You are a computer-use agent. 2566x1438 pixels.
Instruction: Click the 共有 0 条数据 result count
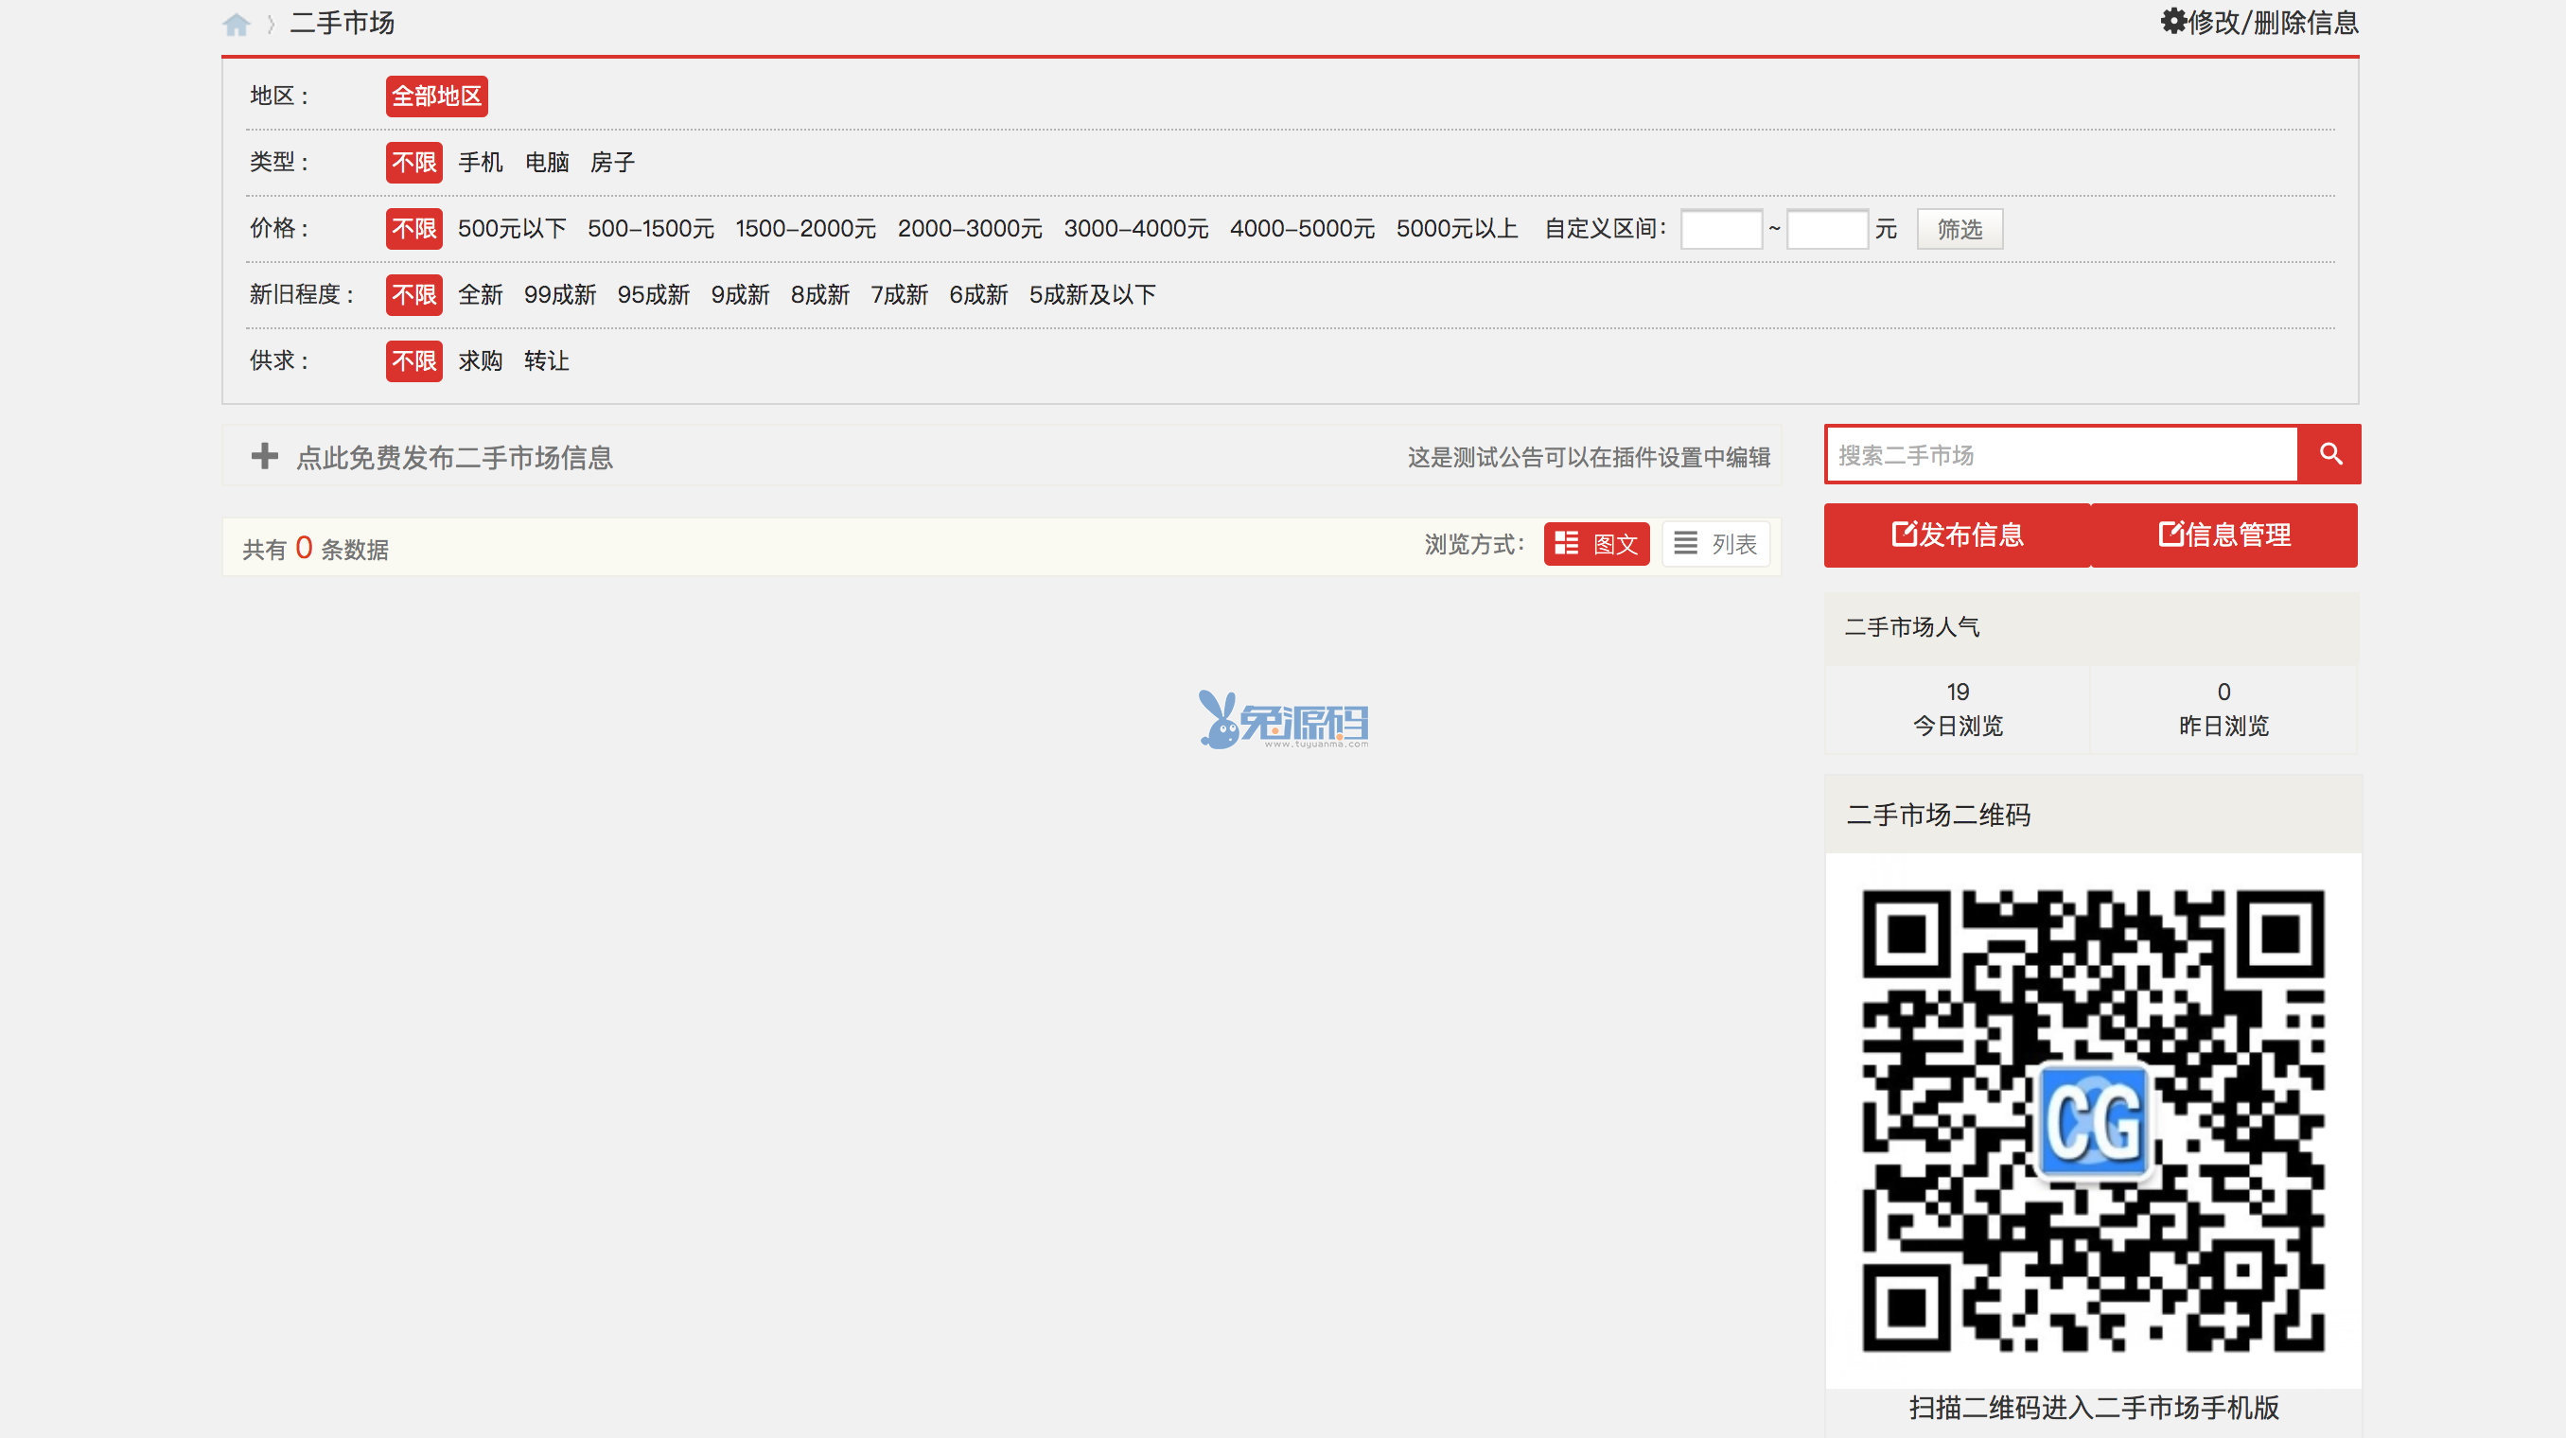click(x=315, y=548)
